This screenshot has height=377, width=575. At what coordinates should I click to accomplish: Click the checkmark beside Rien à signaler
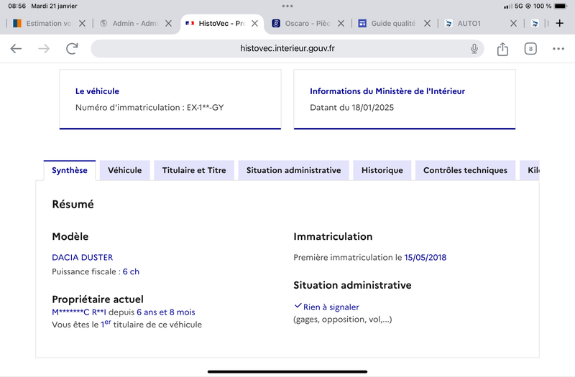tap(298, 306)
